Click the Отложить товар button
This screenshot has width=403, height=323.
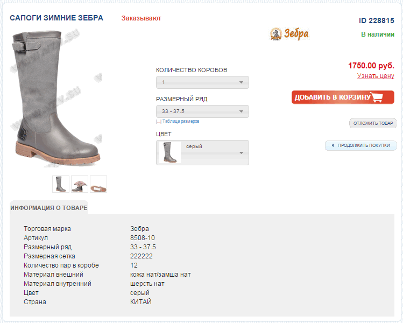pyautogui.click(x=373, y=123)
